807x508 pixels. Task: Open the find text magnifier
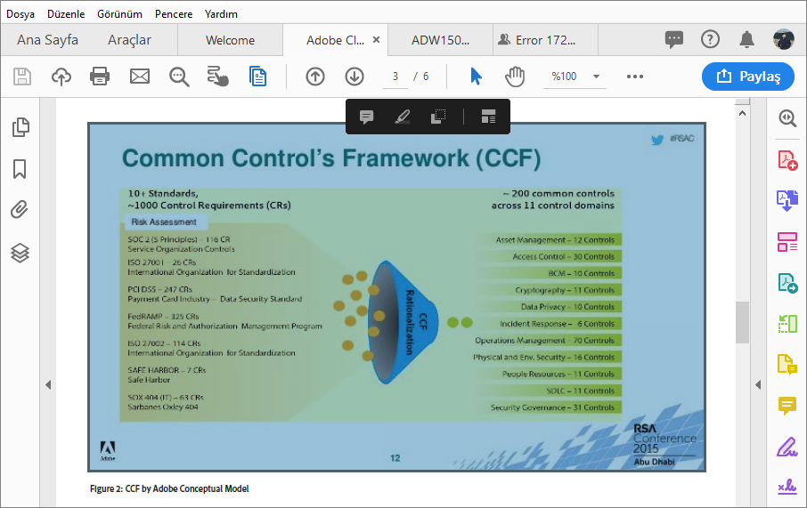coord(179,77)
